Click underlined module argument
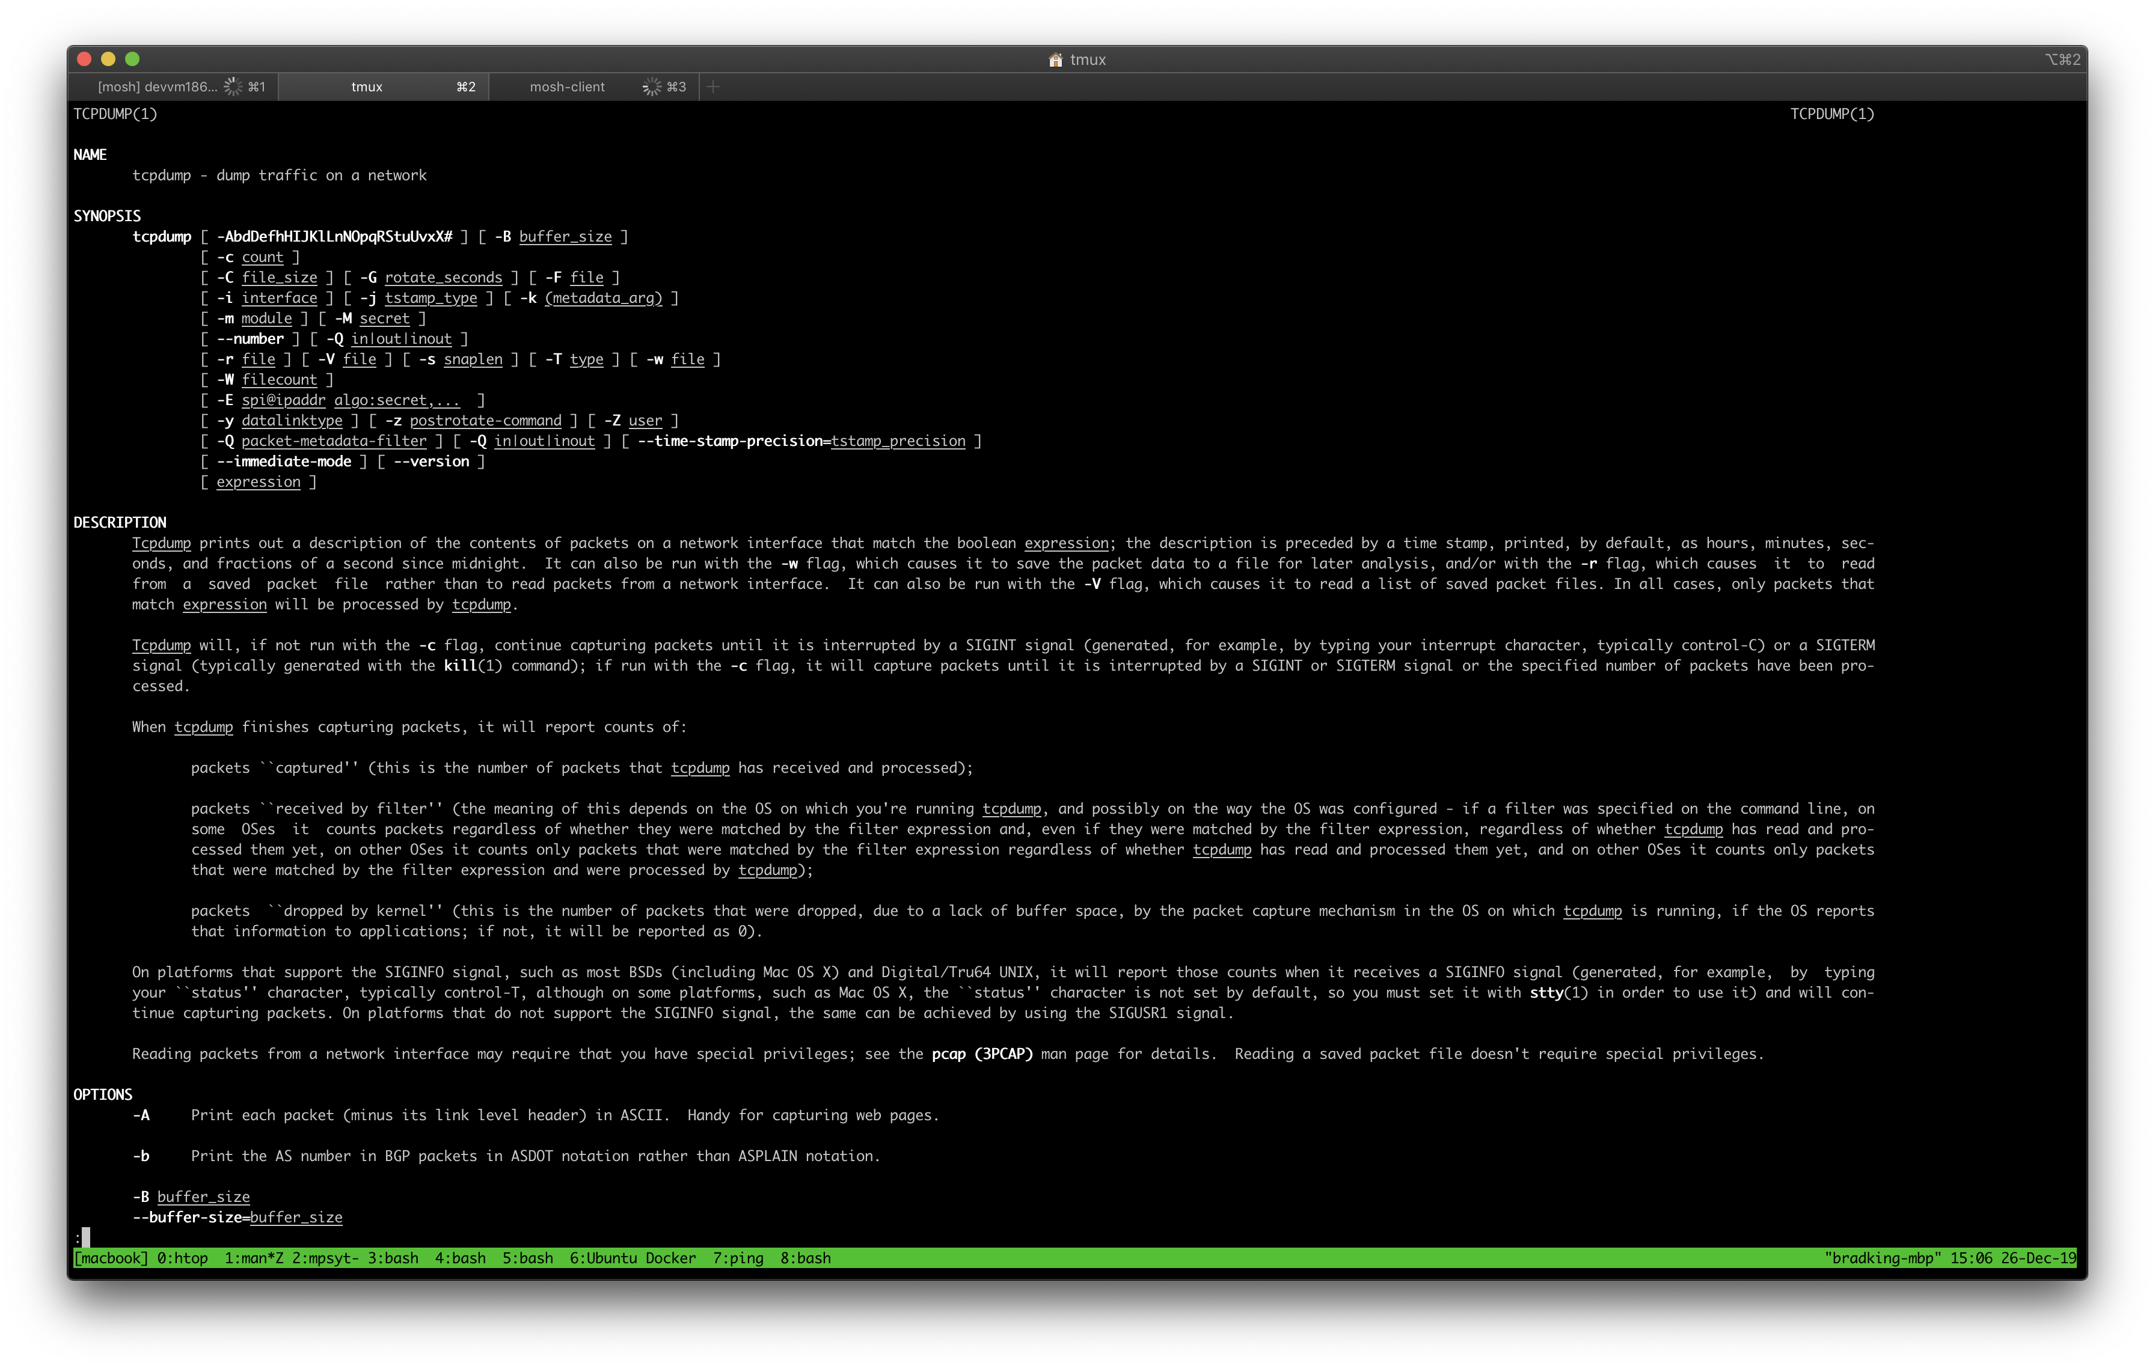Image resolution: width=2155 pixels, height=1369 pixels. [267, 319]
